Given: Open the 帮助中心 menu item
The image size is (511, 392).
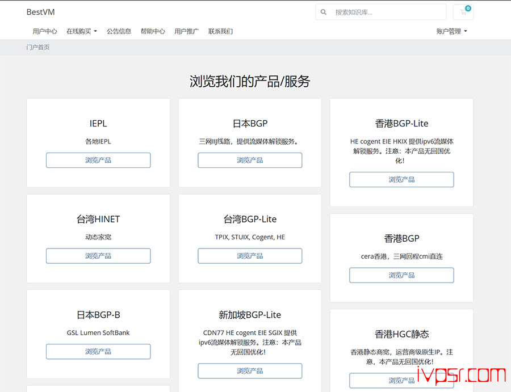Looking at the screenshot, I should click(x=153, y=31).
